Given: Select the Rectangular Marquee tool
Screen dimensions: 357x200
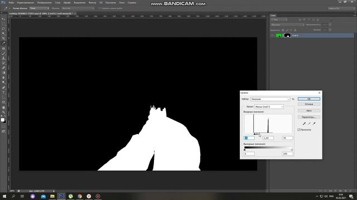Looking at the screenshot, I should point(3,24).
